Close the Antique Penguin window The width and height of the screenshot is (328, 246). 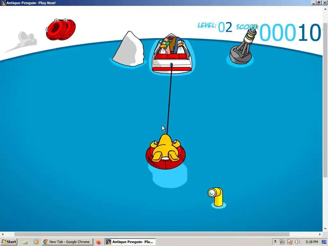click(324, 3)
